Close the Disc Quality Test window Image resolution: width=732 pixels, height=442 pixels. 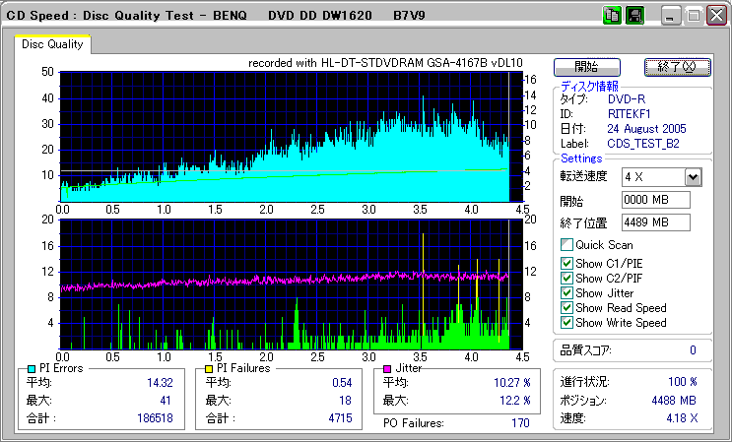(x=716, y=16)
